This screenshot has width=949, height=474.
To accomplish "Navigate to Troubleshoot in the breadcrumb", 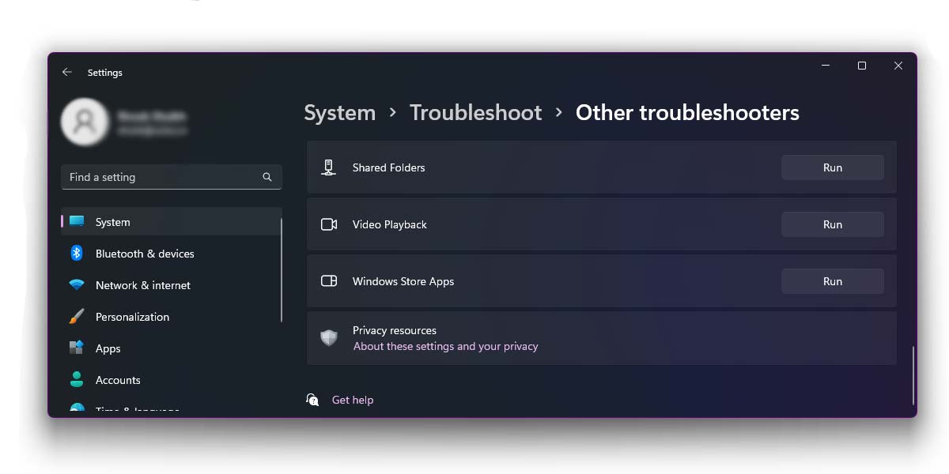I will tap(476, 113).
